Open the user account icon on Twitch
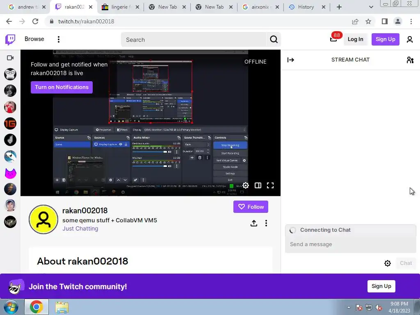 coord(410,39)
